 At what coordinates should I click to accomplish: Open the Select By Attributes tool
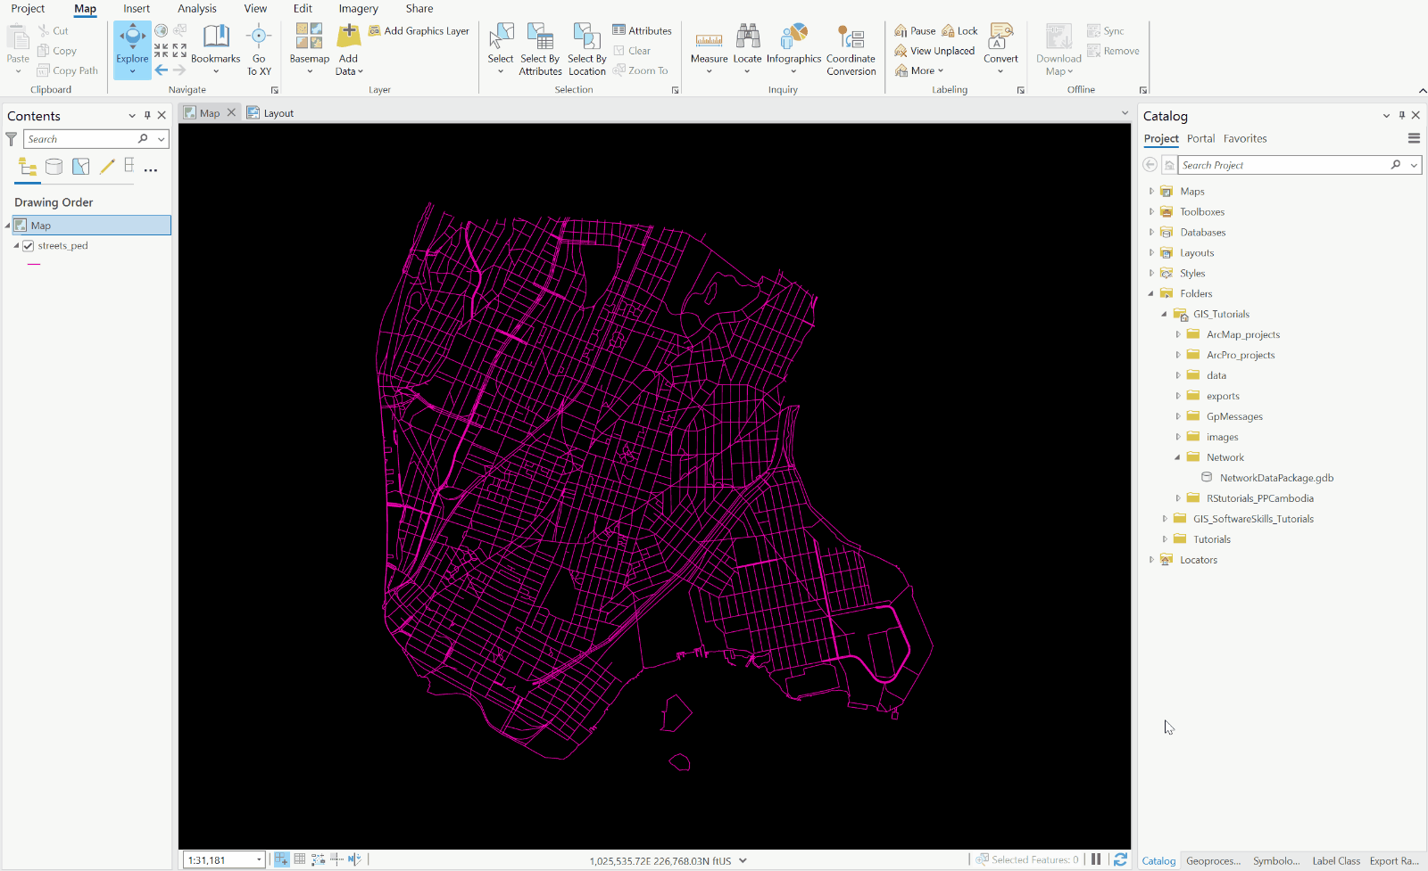tap(540, 49)
